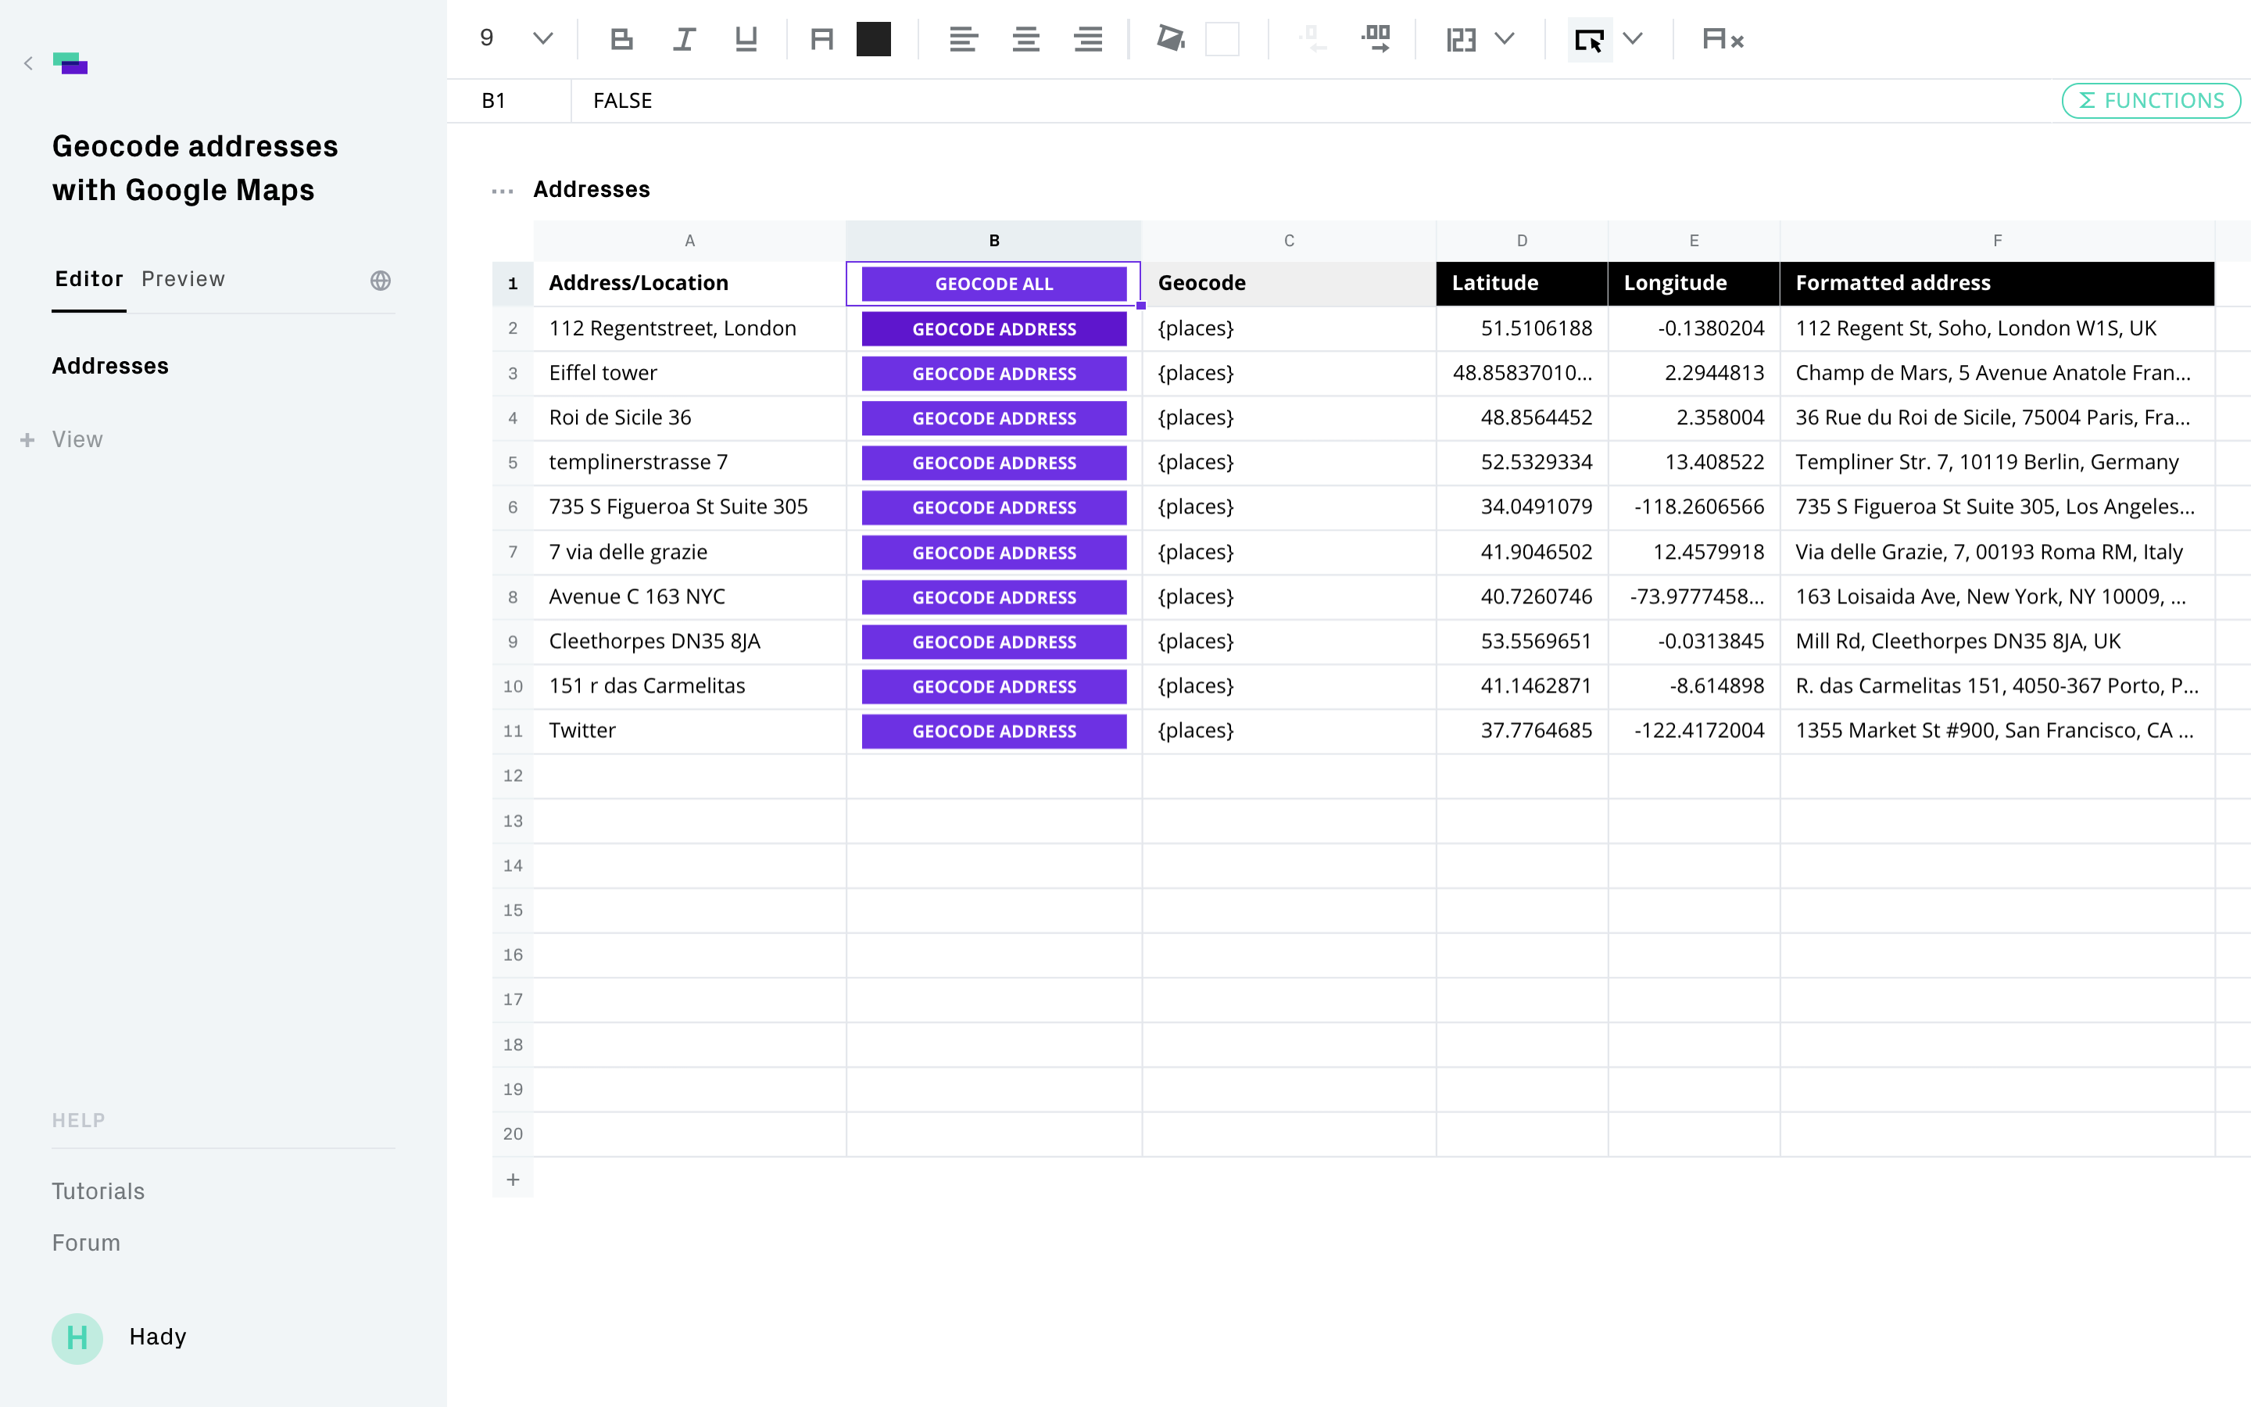Image resolution: width=2251 pixels, height=1407 pixels.
Task: Align cell text to center
Action: click(1025, 39)
